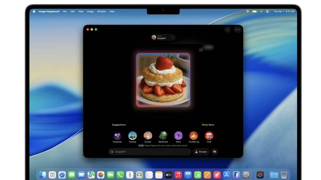Viewport: 321px width, 180px height.
Task: Open the Window menu in the menu bar
Action: 101,11
